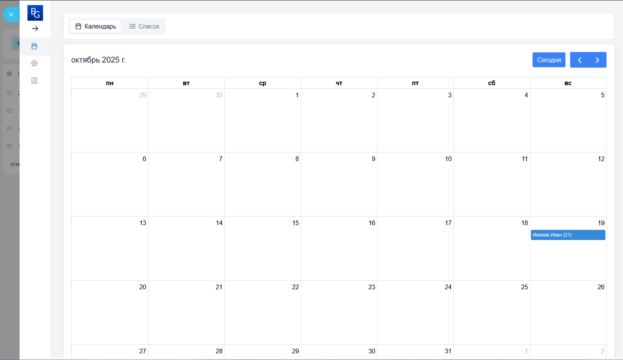Viewport: 623px width, 360px height.
Task: Click the greyed-out 30 September day cell
Action: 186,120
